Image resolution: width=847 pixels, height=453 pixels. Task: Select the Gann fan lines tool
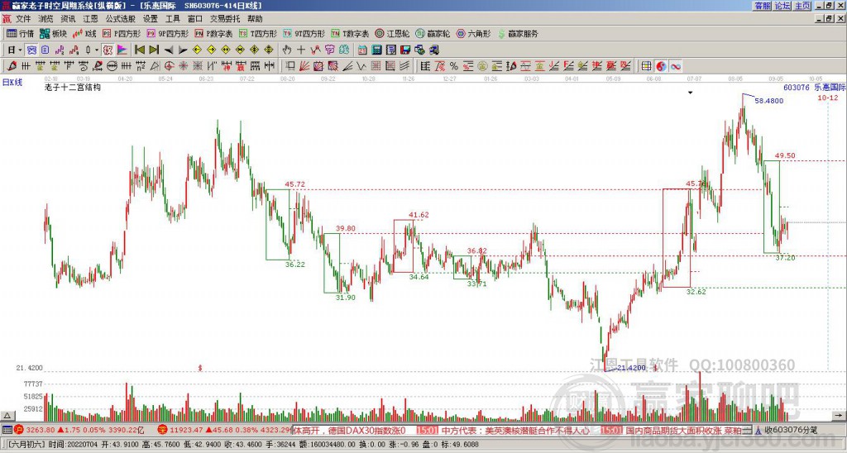tap(304, 66)
